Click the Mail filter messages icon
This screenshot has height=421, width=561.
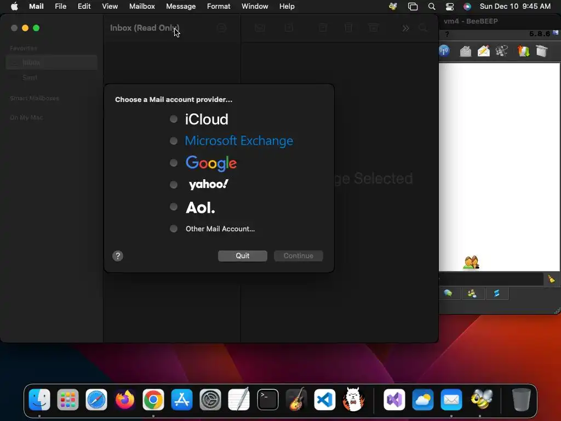coord(222,28)
